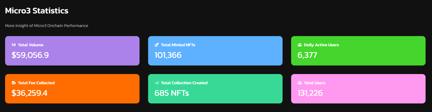The image size is (432, 112).
Task: Click the users icon beside Total Users
Action: pyautogui.click(x=300, y=83)
